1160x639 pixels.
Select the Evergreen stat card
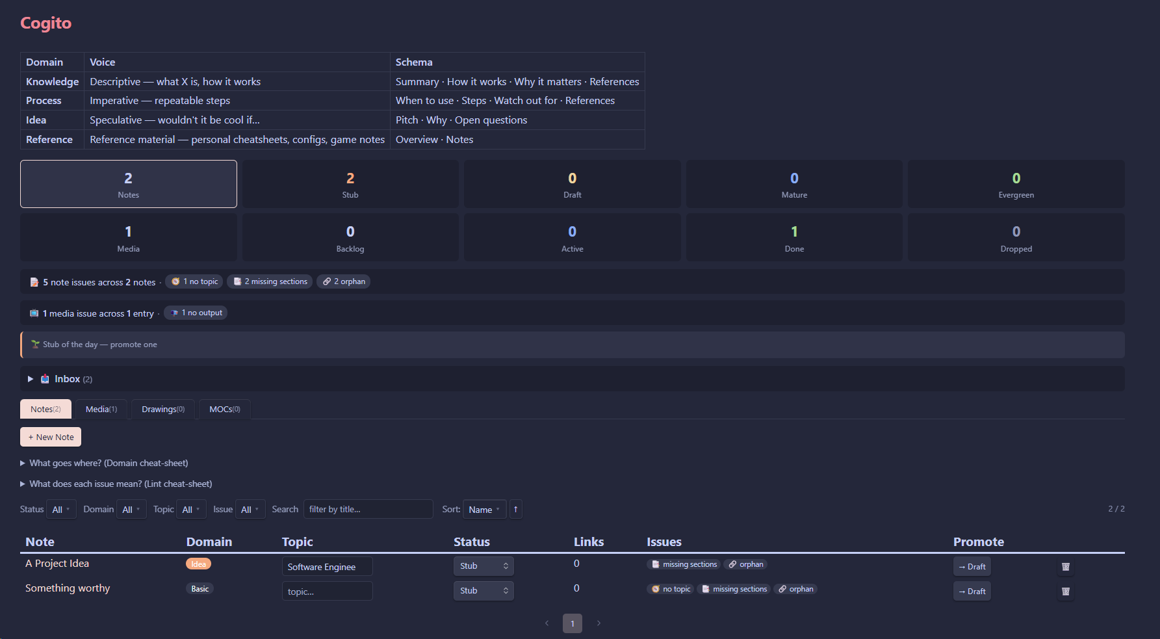[x=1016, y=184]
